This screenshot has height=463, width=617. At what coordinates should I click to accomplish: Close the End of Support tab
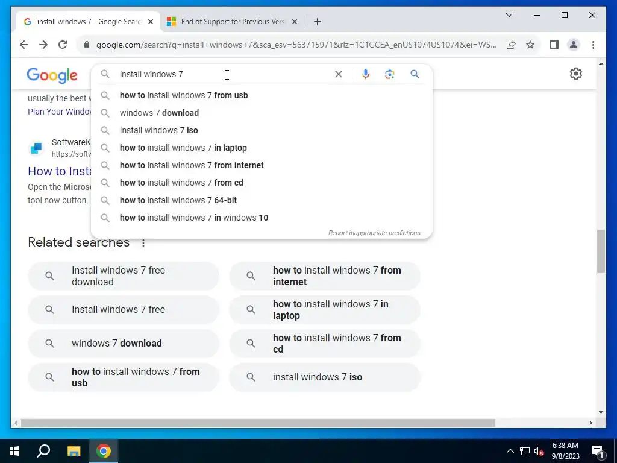coord(294,22)
